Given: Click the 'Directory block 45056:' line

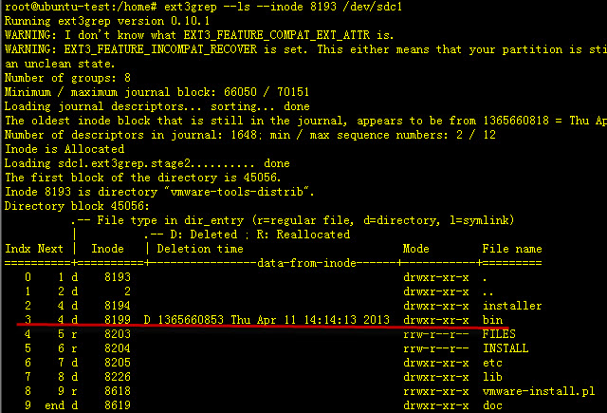Looking at the screenshot, I should (77, 206).
